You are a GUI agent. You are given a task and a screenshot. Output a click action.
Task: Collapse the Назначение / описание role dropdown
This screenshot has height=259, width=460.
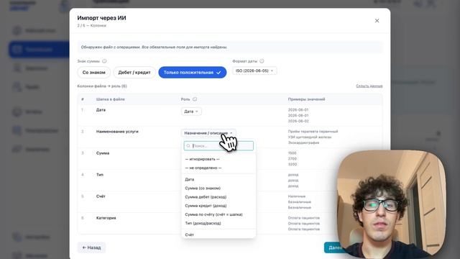(208, 133)
